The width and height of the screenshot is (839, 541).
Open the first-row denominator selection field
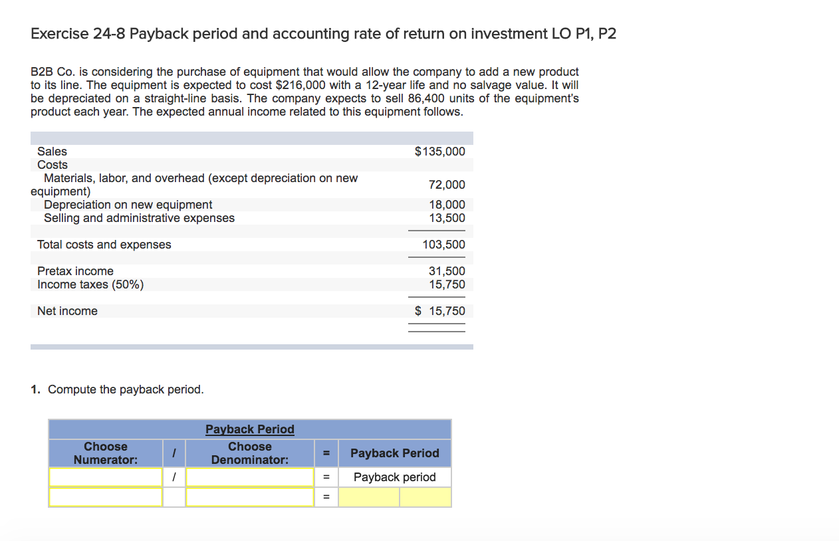(x=250, y=477)
